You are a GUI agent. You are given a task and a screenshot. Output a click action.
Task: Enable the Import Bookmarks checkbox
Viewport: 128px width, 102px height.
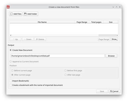(x=11, y=81)
